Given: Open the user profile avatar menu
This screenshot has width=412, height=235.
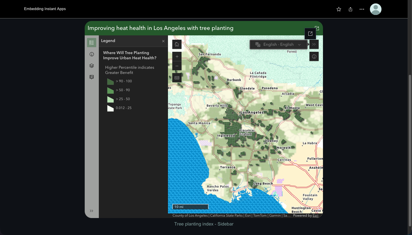Looking at the screenshot, I should [x=375, y=9].
